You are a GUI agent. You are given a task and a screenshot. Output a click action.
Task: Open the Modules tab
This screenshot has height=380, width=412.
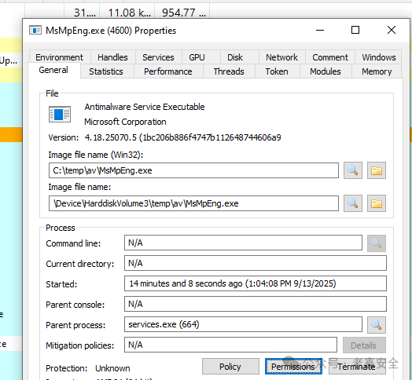click(326, 71)
